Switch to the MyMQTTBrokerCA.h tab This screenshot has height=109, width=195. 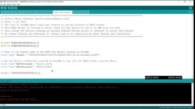click(x=44, y=12)
